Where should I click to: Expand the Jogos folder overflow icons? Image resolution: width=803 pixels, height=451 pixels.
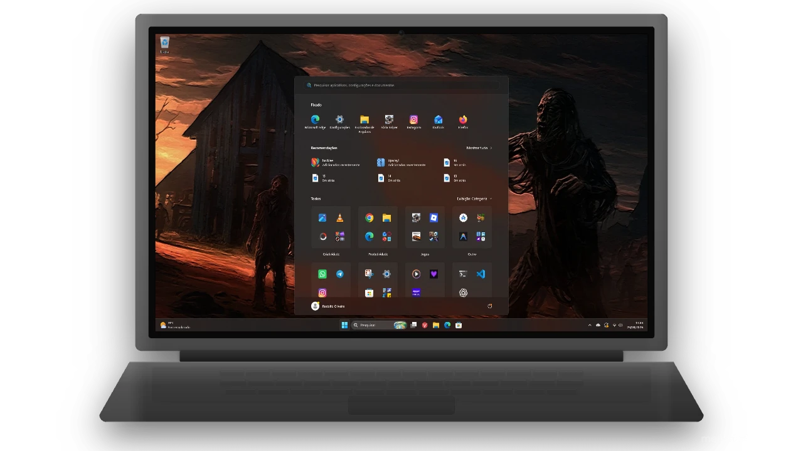(x=433, y=236)
